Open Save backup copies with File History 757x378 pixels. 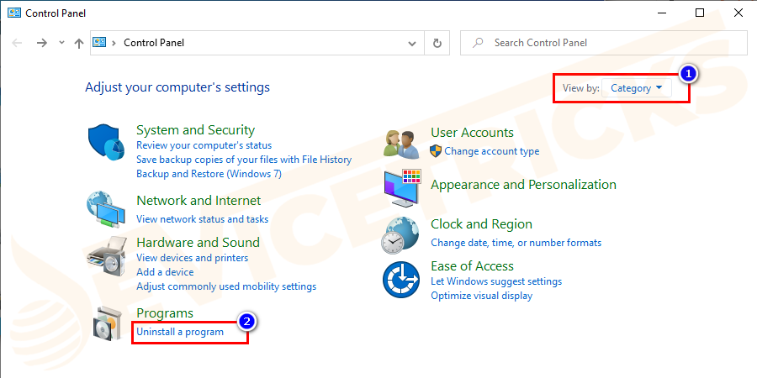point(244,159)
